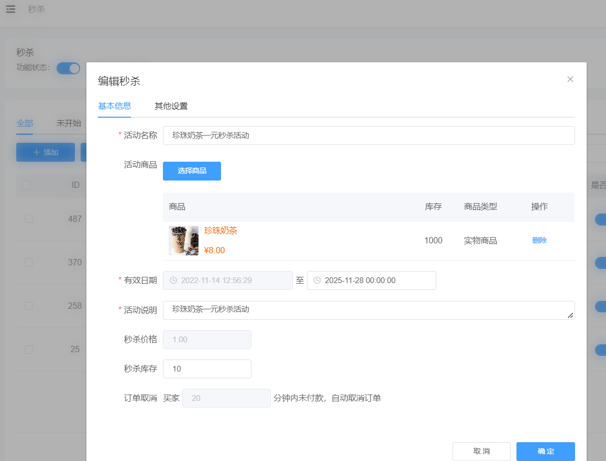Switch to the 其他设置 tab
Screen dimensions: 606x461
click(171, 106)
